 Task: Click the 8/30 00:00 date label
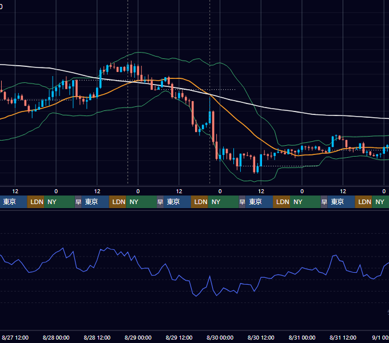220,337
